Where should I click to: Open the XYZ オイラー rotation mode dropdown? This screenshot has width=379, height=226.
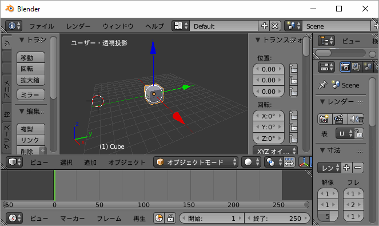[275, 151]
